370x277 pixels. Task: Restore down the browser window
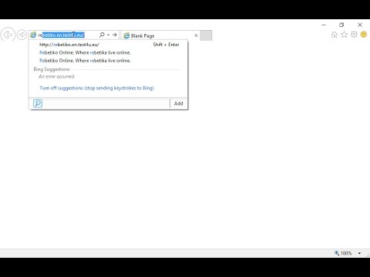[x=341, y=25]
